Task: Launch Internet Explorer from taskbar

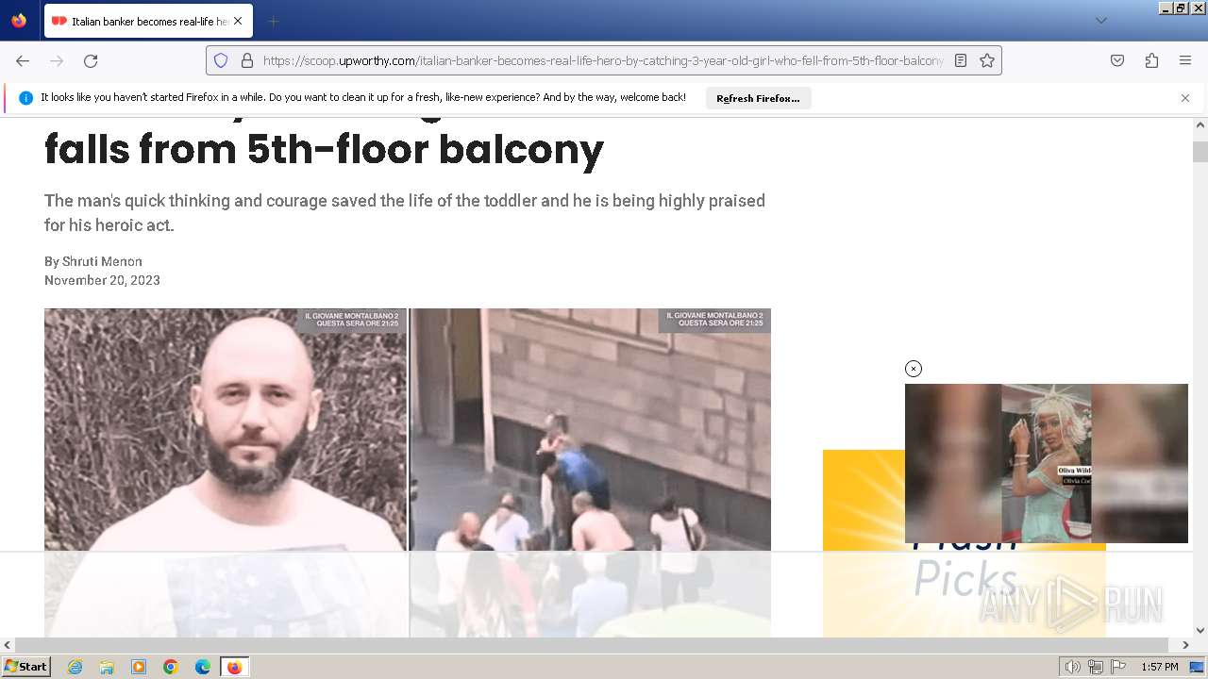Action: click(75, 667)
